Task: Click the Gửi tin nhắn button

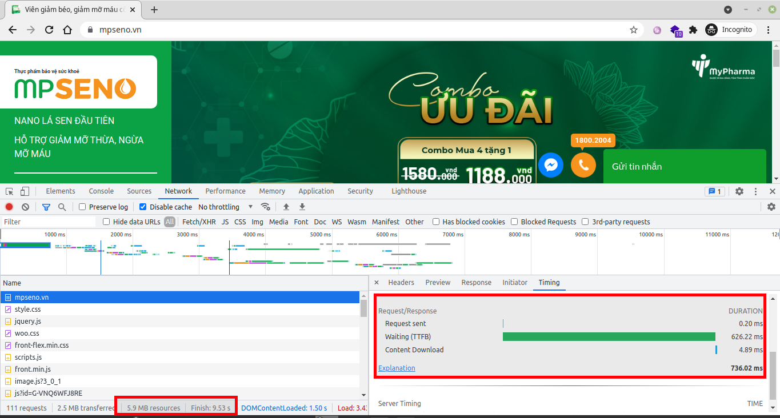Action: click(685, 166)
